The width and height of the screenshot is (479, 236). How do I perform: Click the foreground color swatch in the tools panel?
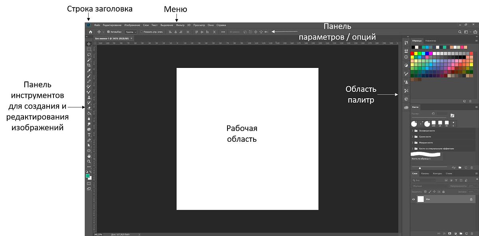[88, 175]
